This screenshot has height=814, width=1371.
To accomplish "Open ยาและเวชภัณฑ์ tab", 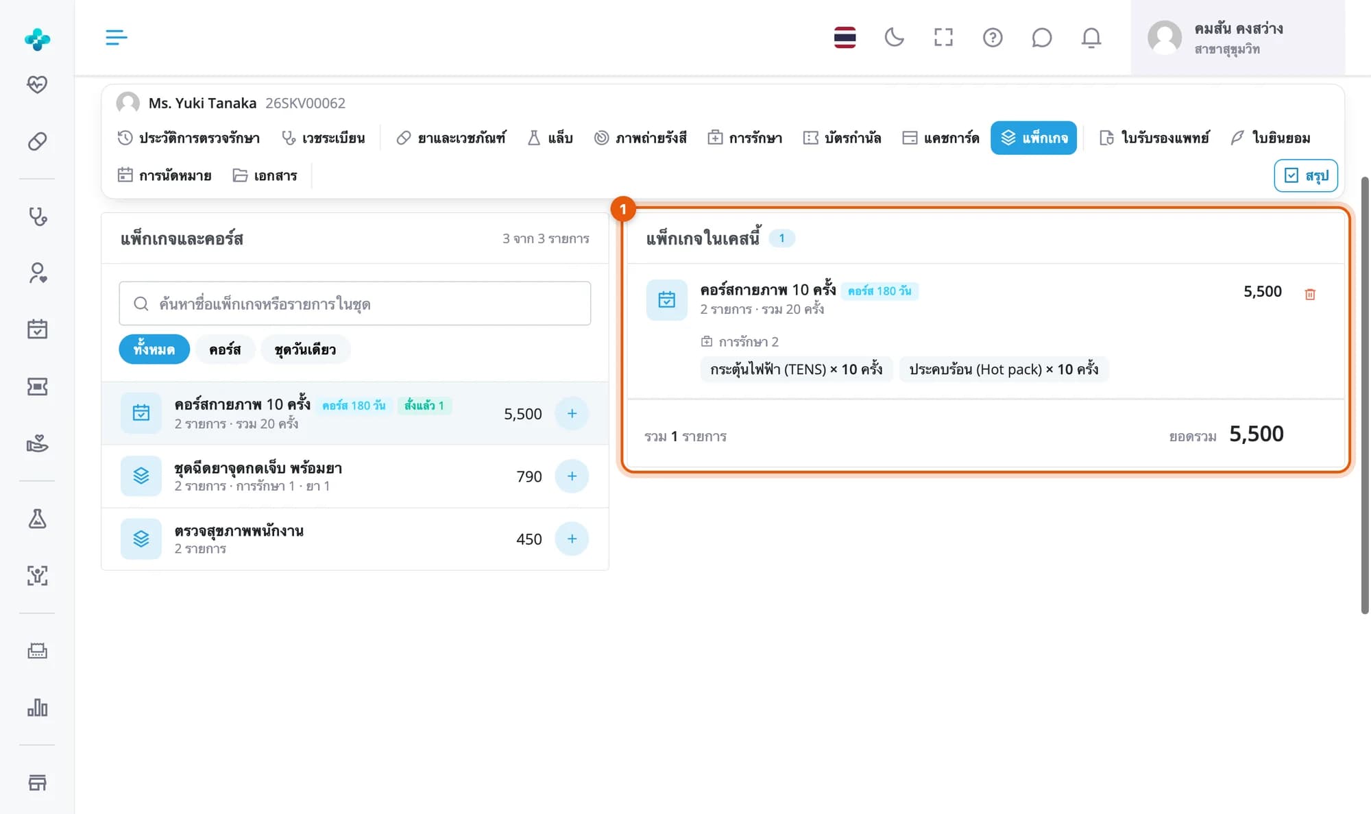I will (x=451, y=138).
